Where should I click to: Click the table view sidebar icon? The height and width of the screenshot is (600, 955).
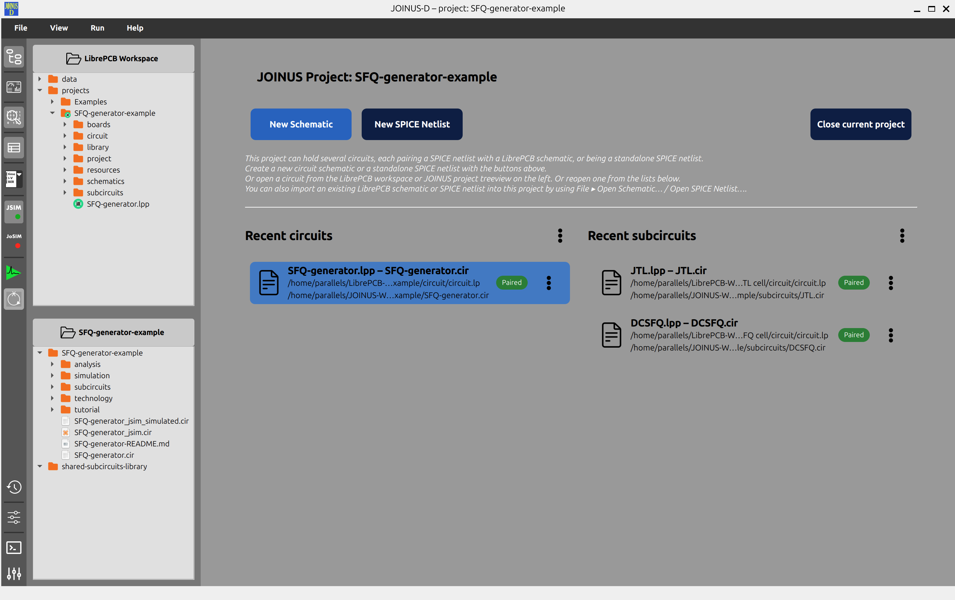pos(14,148)
